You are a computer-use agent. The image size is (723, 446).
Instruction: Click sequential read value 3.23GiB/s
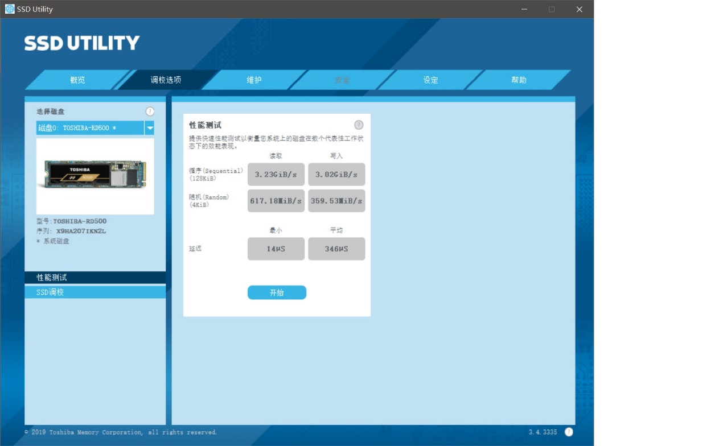[276, 175]
